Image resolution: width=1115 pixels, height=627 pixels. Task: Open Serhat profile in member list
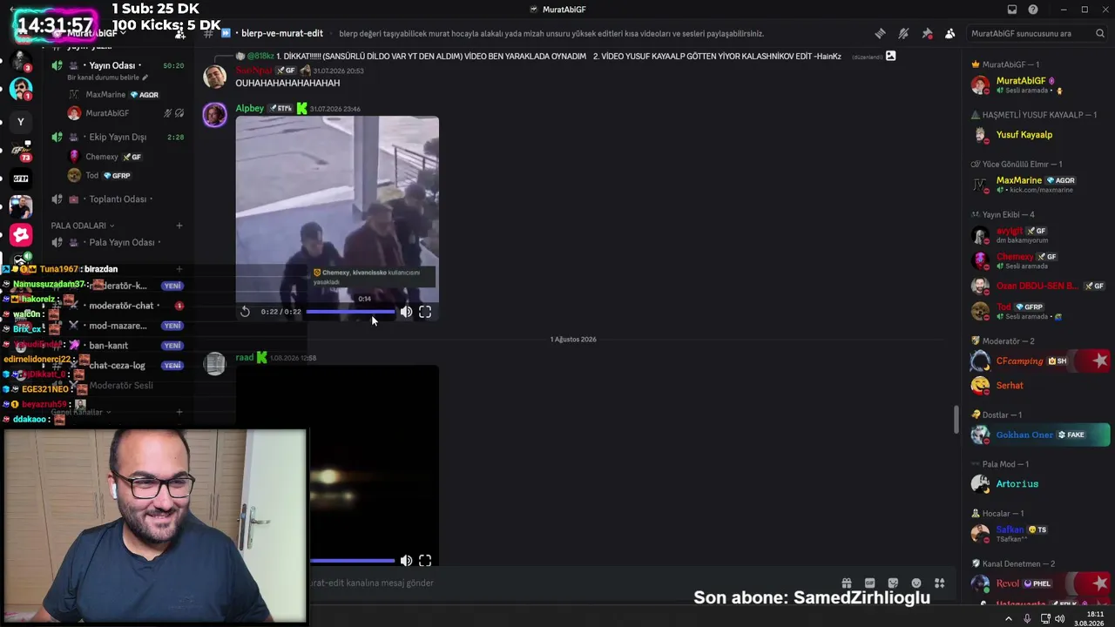[x=1040, y=385]
